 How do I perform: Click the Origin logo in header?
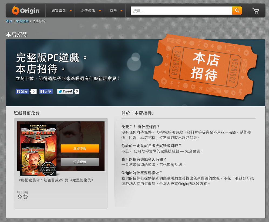pos(26,11)
